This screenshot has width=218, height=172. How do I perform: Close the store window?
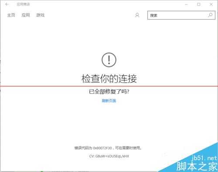click(x=211, y=4)
